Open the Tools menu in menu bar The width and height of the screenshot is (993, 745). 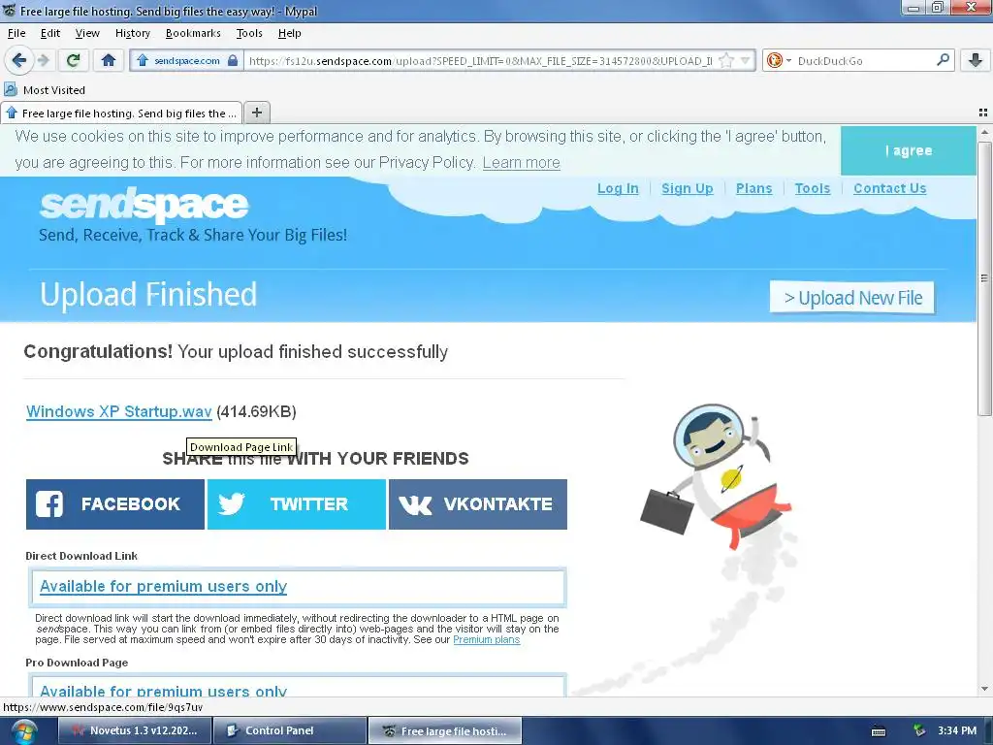click(249, 33)
